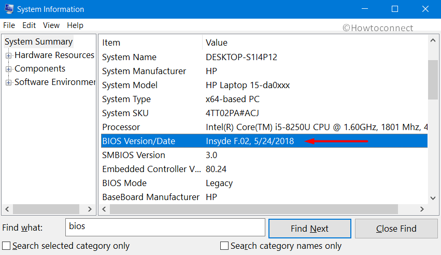Click the 4TT02PA#ACJ value
The height and width of the screenshot is (255, 441).
[x=232, y=113]
